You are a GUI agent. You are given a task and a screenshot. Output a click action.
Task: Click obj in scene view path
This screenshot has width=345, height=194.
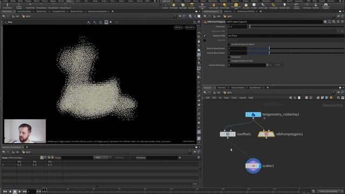click(x=16, y=16)
